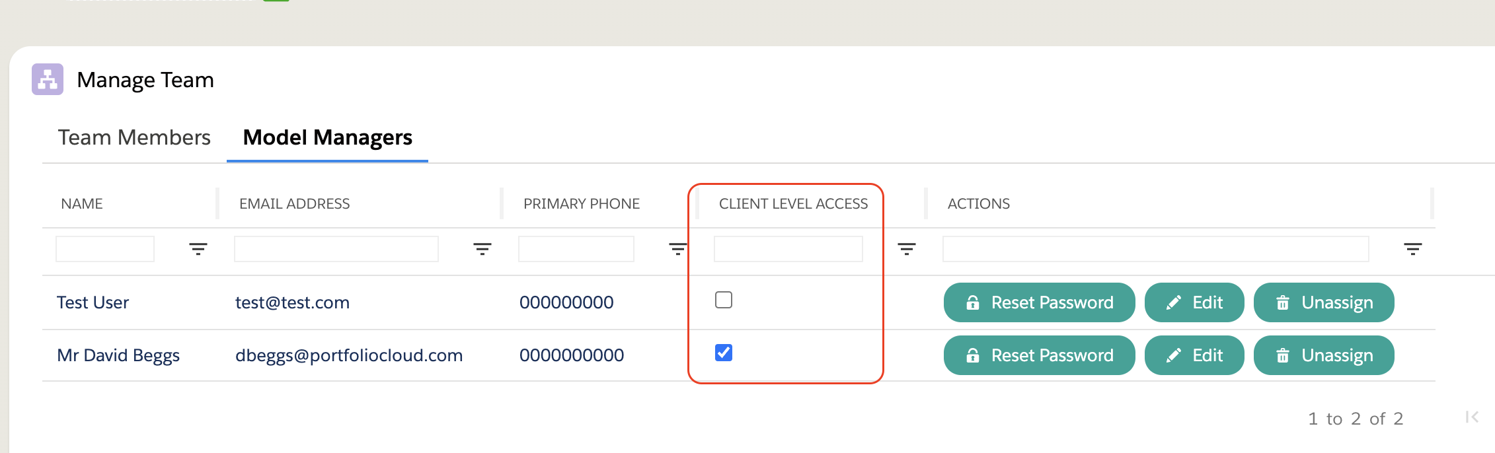Switch to the Team Members tab
Screen dimensions: 1495x453
point(134,137)
